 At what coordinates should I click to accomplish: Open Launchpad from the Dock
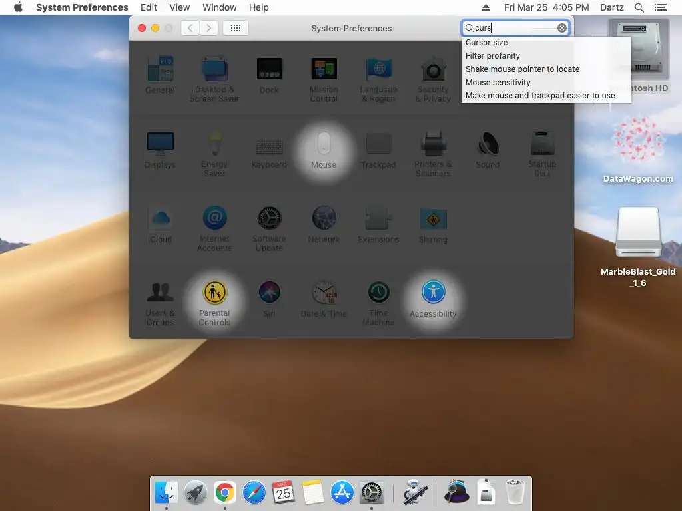tap(195, 493)
